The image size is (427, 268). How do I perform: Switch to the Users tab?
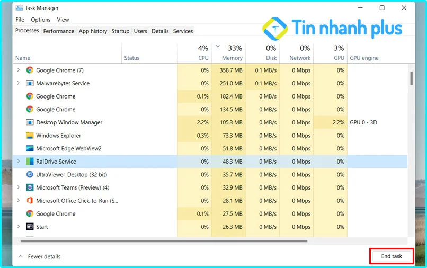click(140, 31)
